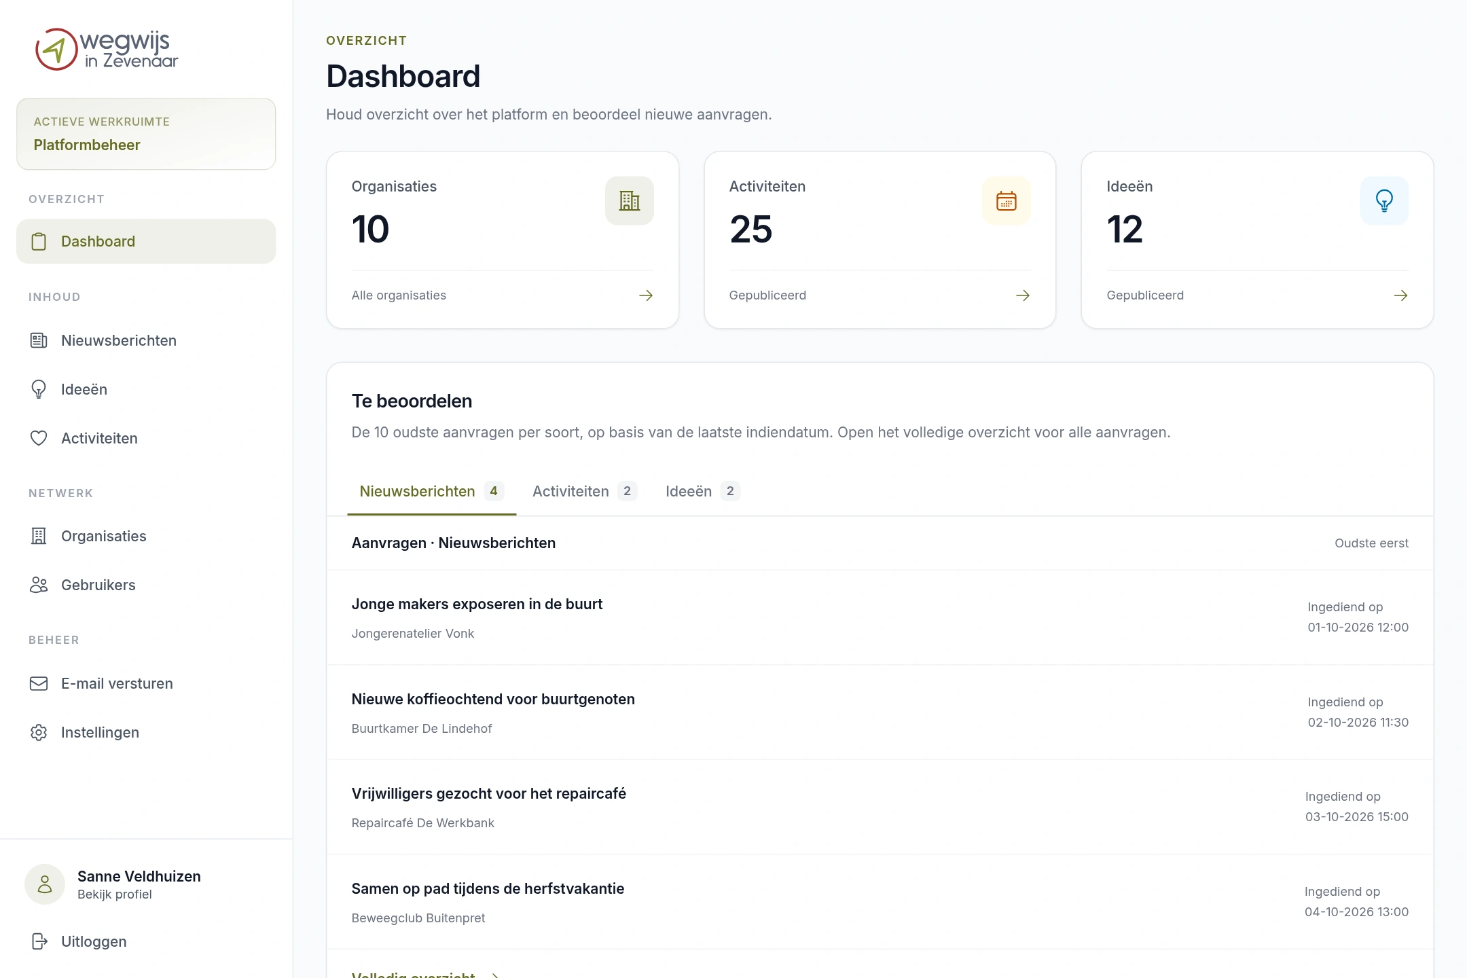The width and height of the screenshot is (1467, 978).
Task: Click the Nieuwsberichten newspaper icon in sidebar
Action: [x=39, y=340]
